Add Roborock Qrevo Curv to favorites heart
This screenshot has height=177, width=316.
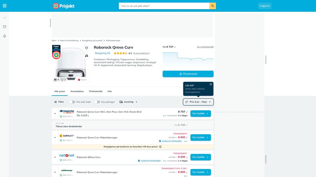coord(86,48)
